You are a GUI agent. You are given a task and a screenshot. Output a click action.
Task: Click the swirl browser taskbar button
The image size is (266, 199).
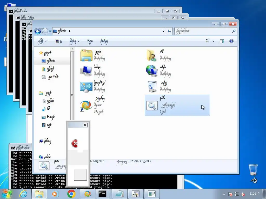[88, 194]
